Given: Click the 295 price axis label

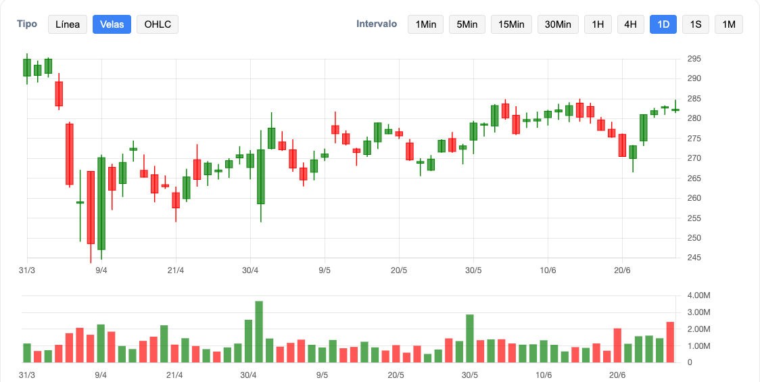Looking at the screenshot, I should (x=694, y=59).
